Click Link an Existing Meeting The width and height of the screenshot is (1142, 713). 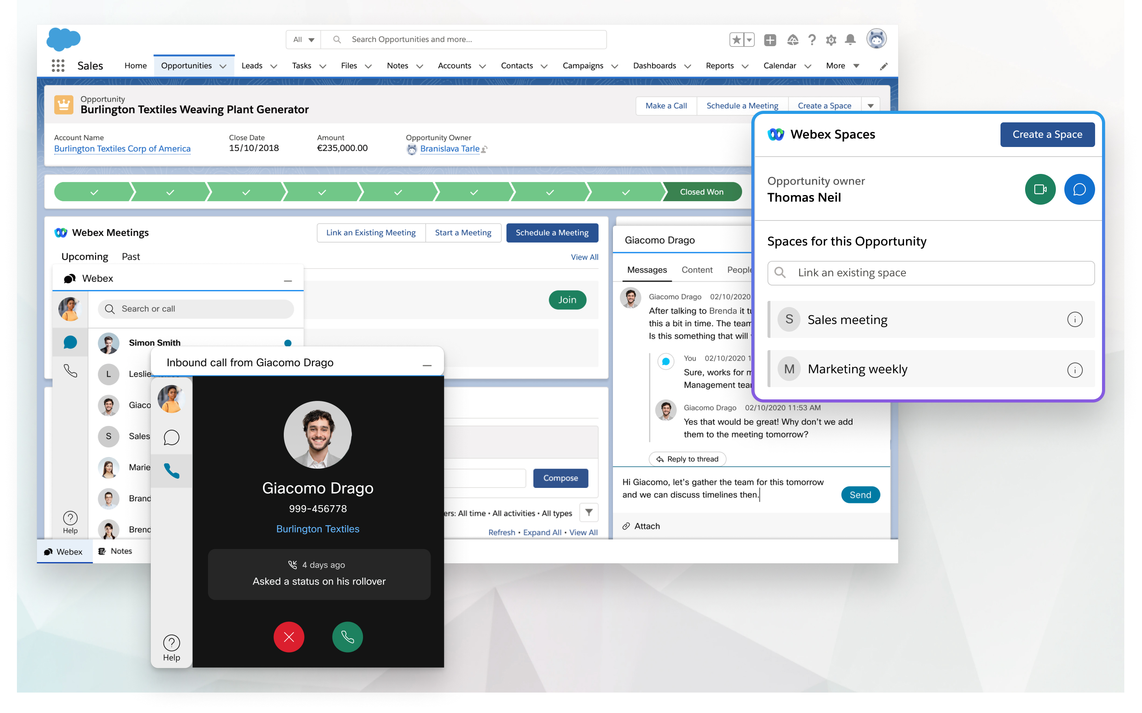[x=371, y=233]
